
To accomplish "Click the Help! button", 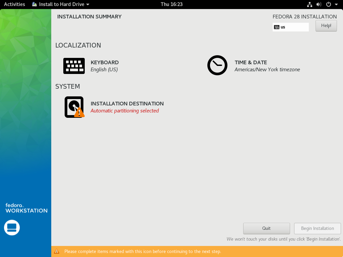I will (326, 26).
